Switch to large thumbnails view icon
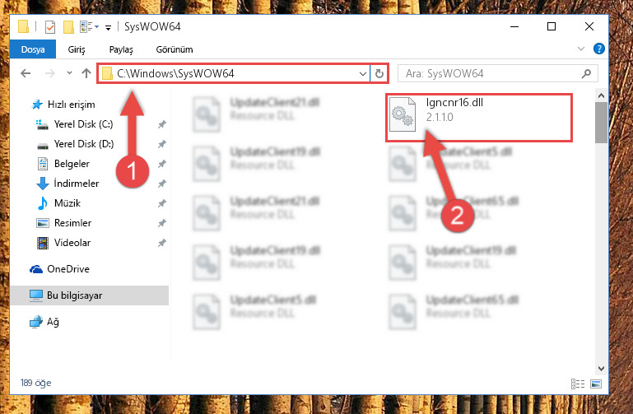633x414 pixels. point(596,384)
